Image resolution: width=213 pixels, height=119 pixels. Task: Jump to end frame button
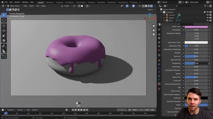[x=87, y=110]
